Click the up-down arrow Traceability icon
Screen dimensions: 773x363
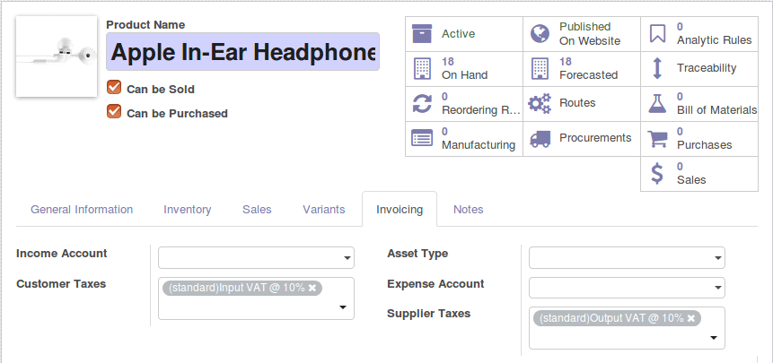pos(656,68)
